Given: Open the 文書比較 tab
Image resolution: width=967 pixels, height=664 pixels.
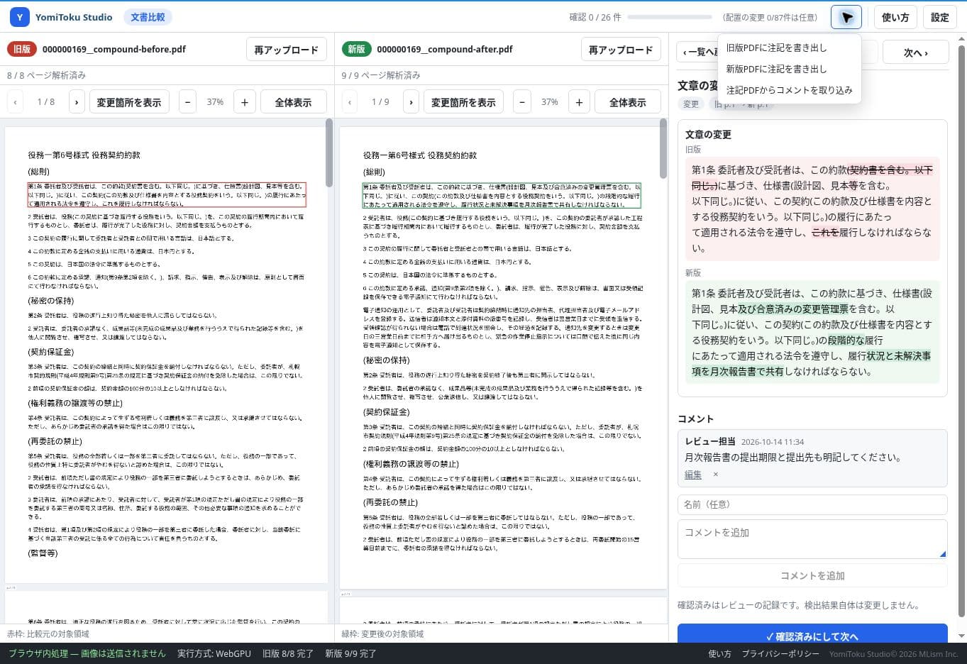Looking at the screenshot, I should pos(148,17).
